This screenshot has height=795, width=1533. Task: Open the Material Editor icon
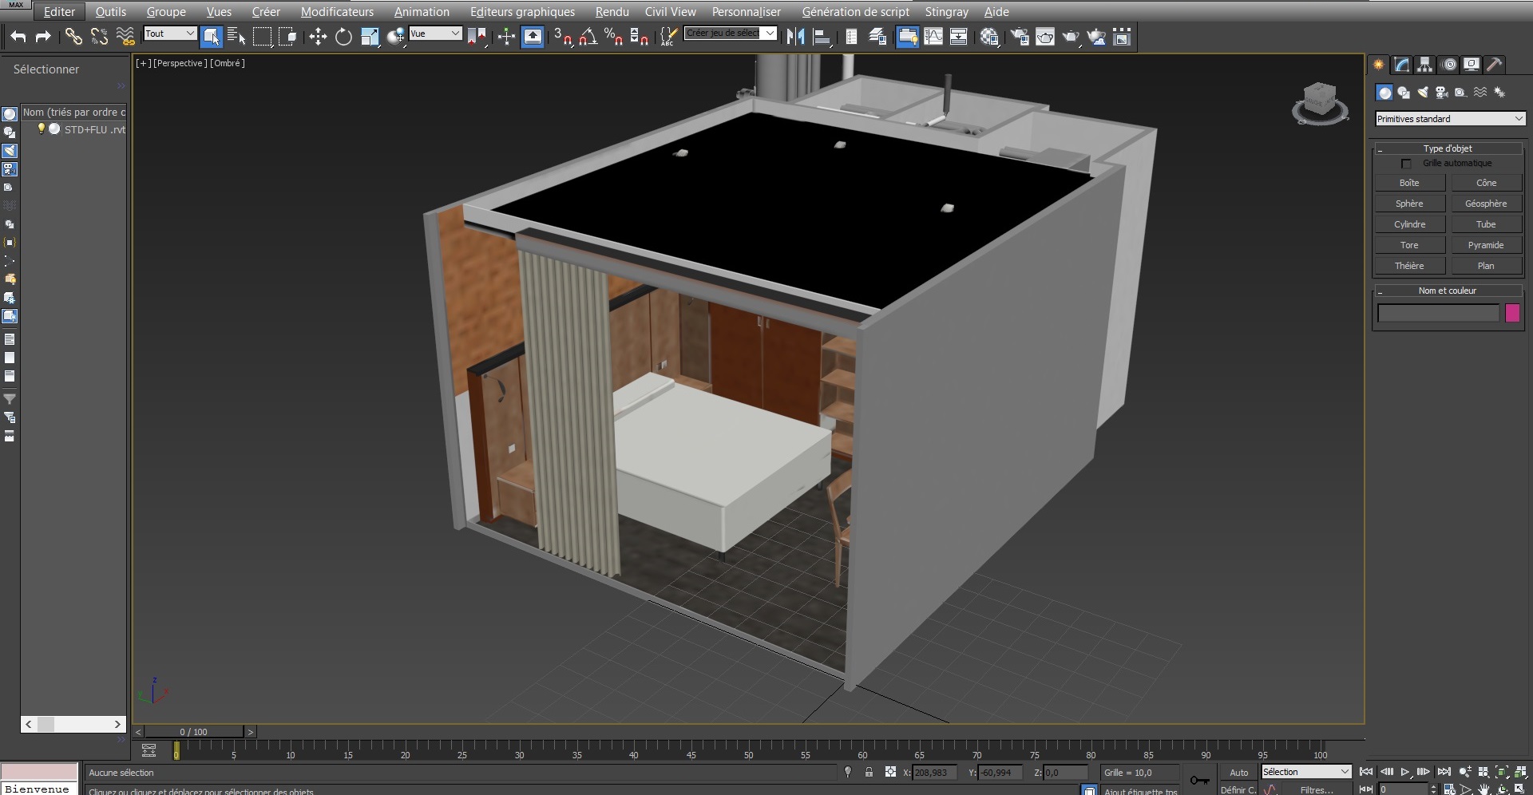pos(989,36)
